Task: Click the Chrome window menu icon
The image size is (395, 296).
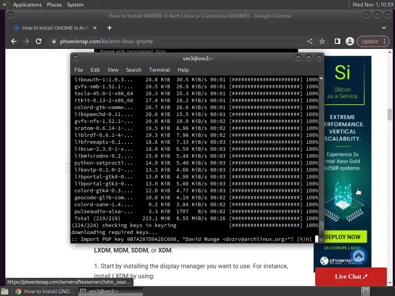Action: tap(10, 15)
